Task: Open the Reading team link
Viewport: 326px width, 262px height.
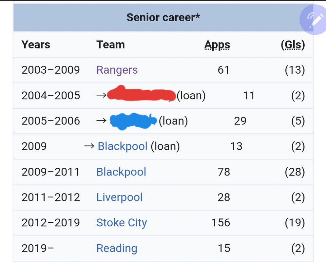Action: click(x=117, y=248)
